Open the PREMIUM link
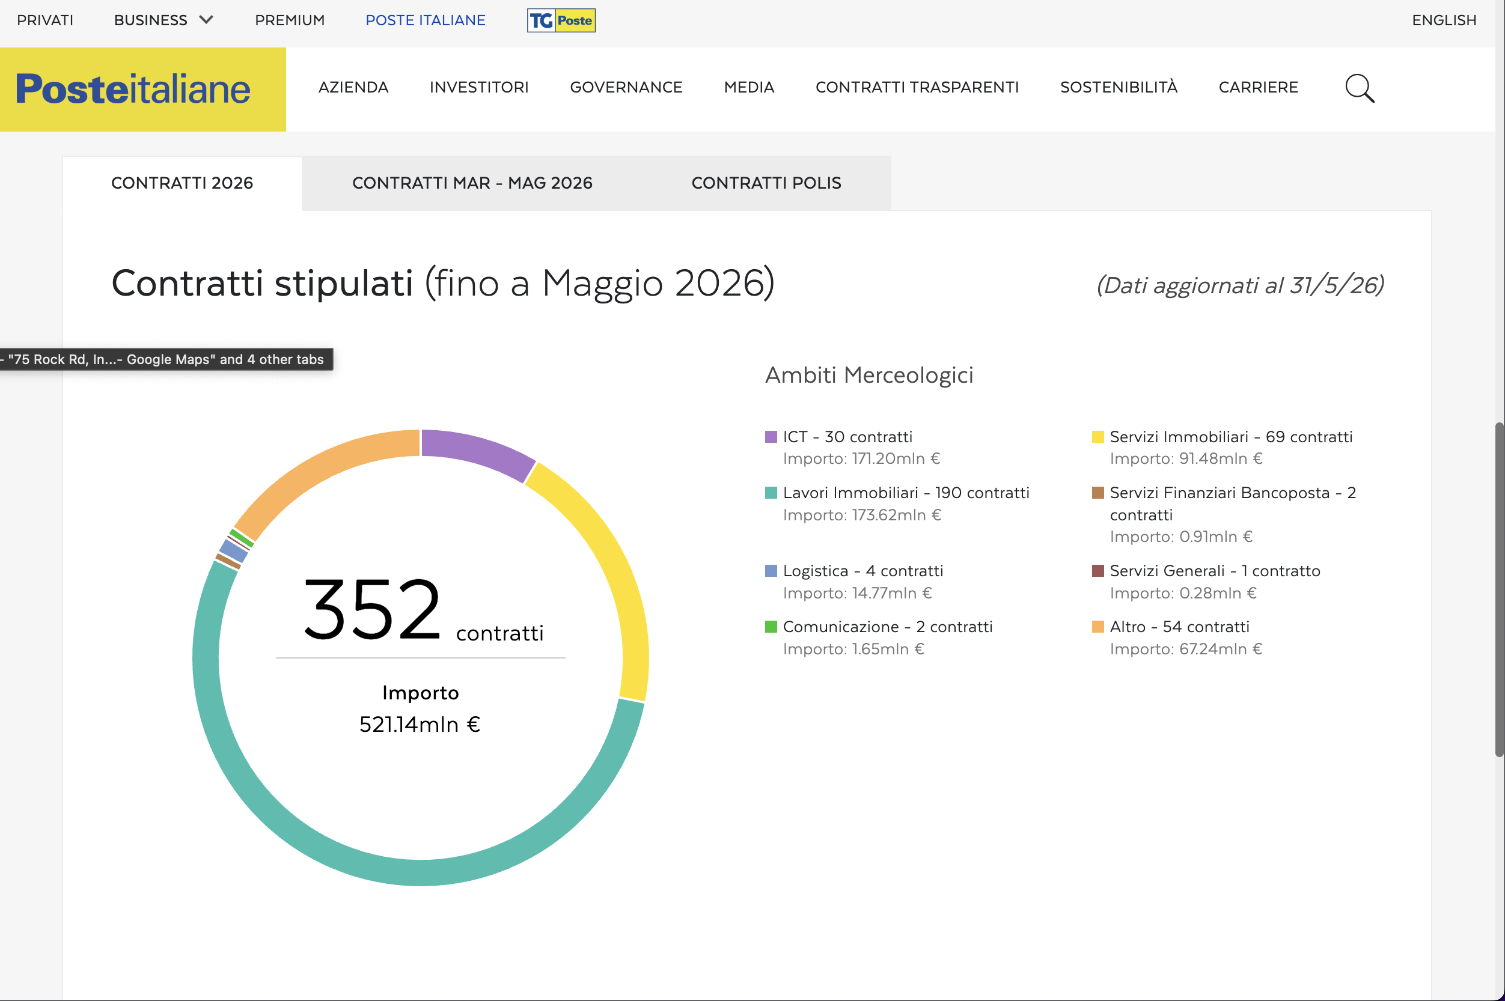Viewport: 1505px width, 1001px height. point(289,20)
